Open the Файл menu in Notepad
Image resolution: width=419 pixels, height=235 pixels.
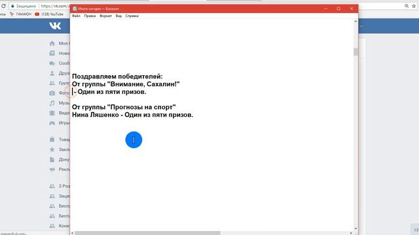pyautogui.click(x=76, y=16)
